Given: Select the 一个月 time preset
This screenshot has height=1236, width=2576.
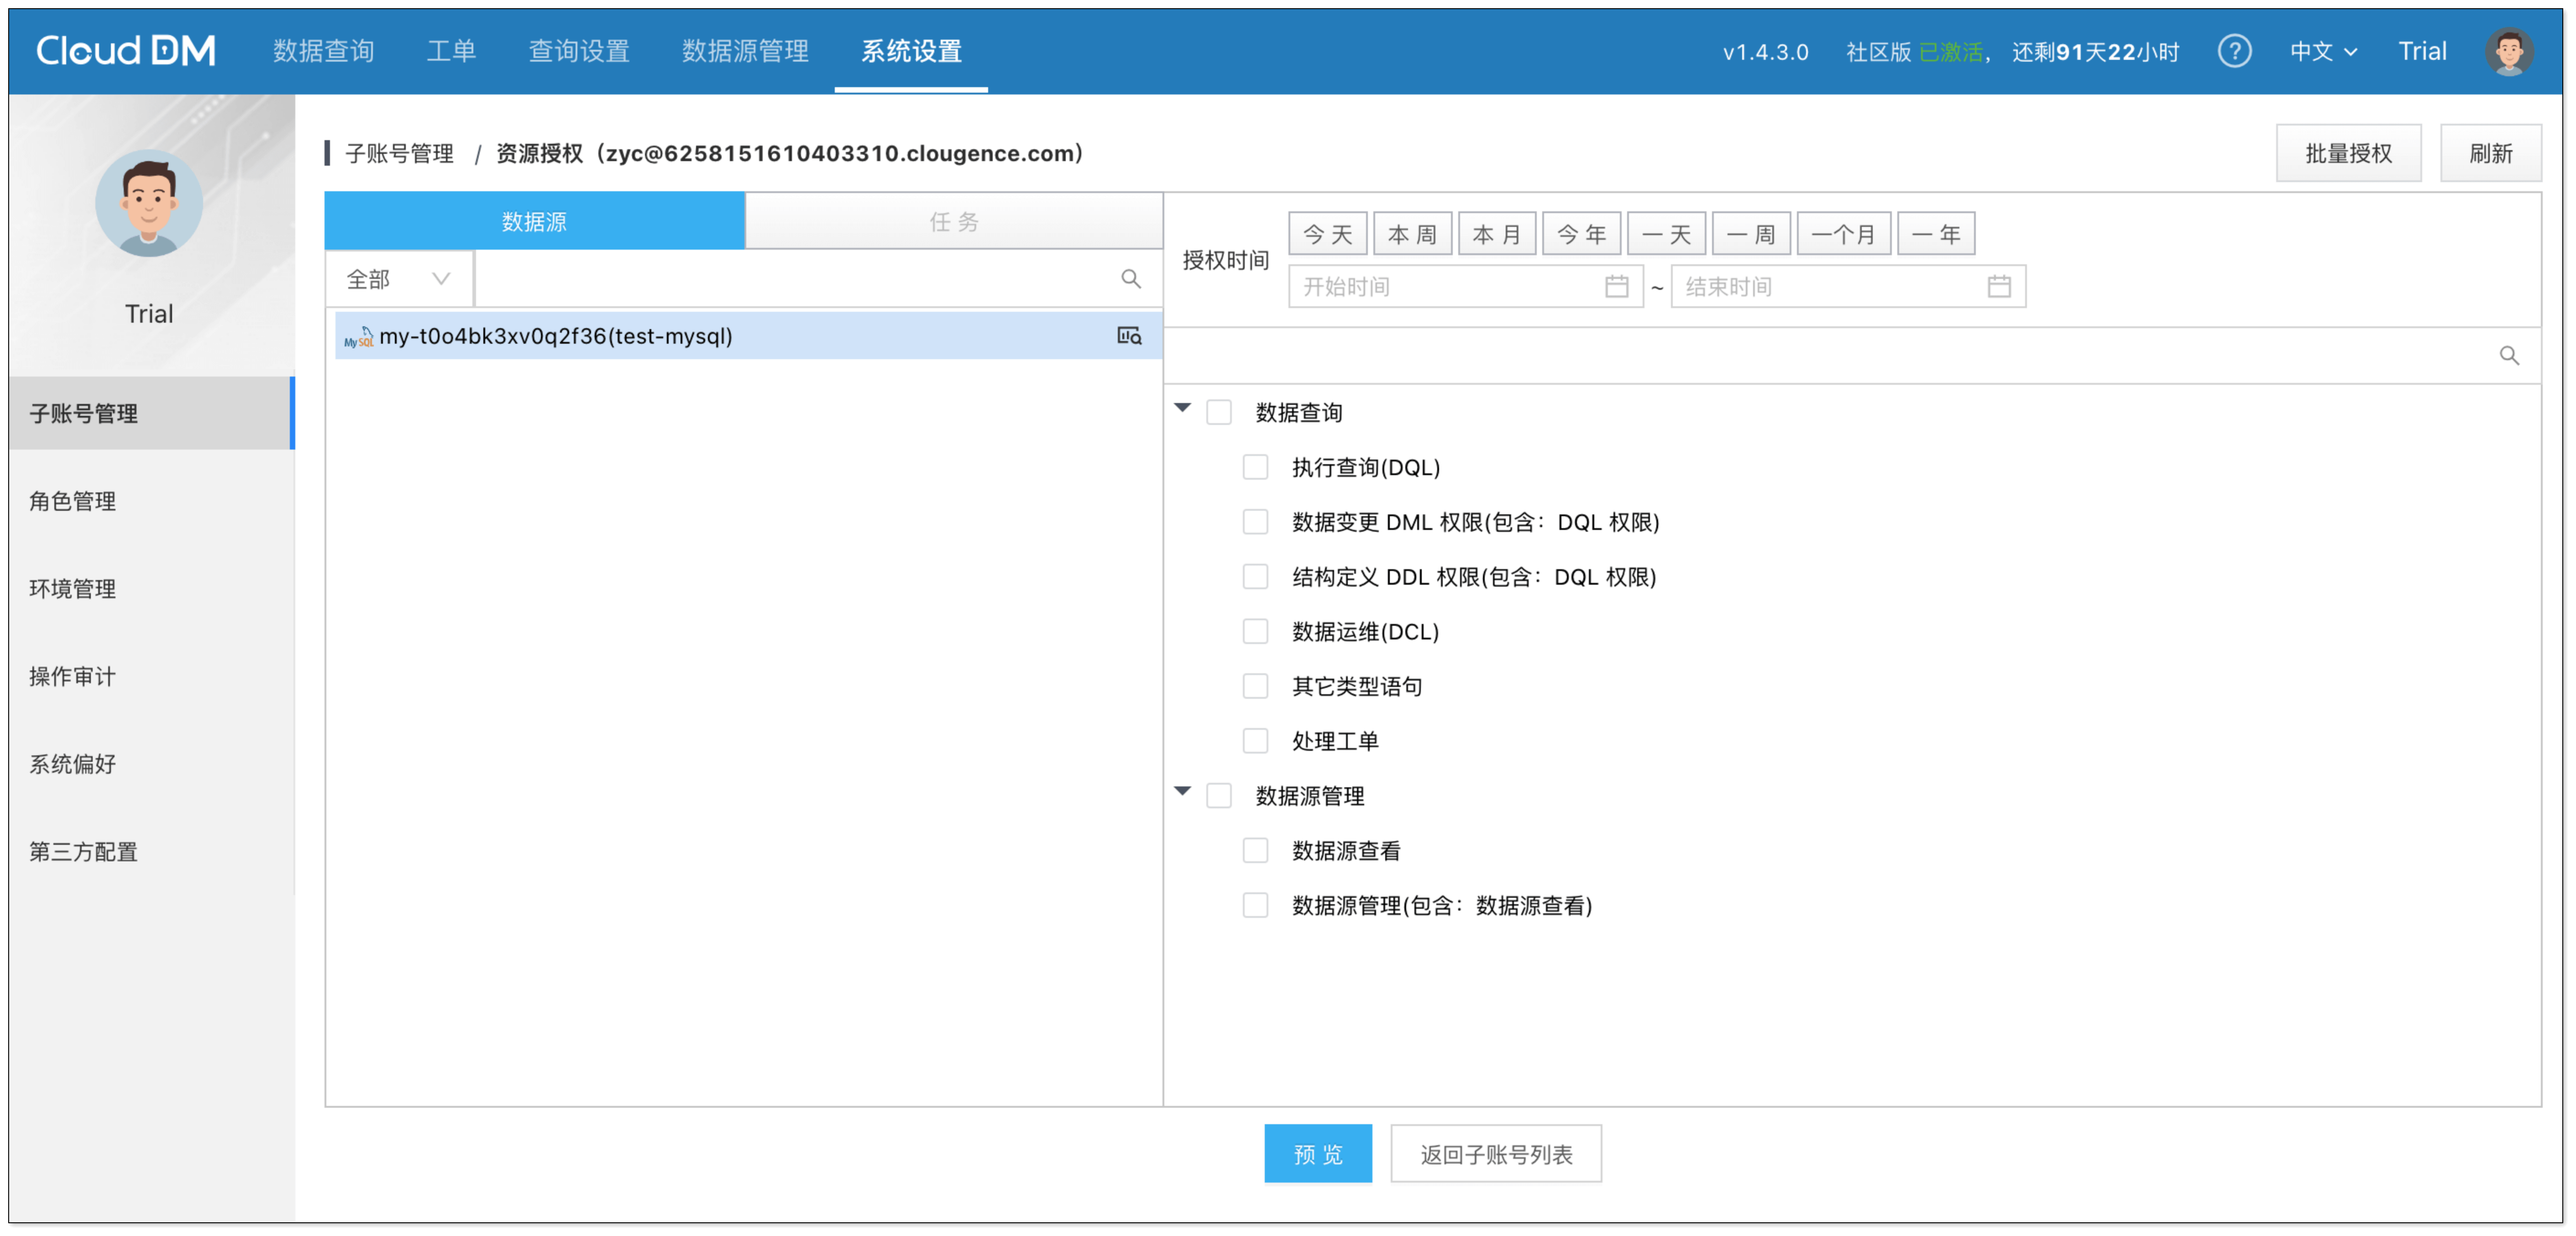Looking at the screenshot, I should click(x=1842, y=234).
